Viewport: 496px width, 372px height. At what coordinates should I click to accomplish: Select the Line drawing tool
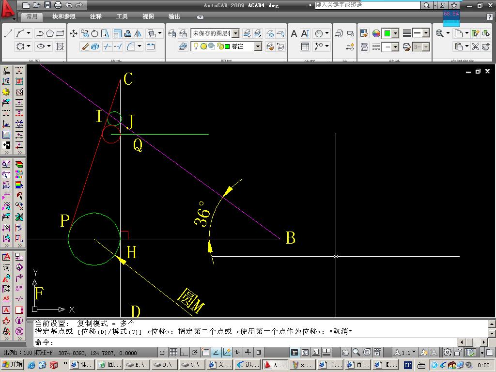[x=8, y=33]
